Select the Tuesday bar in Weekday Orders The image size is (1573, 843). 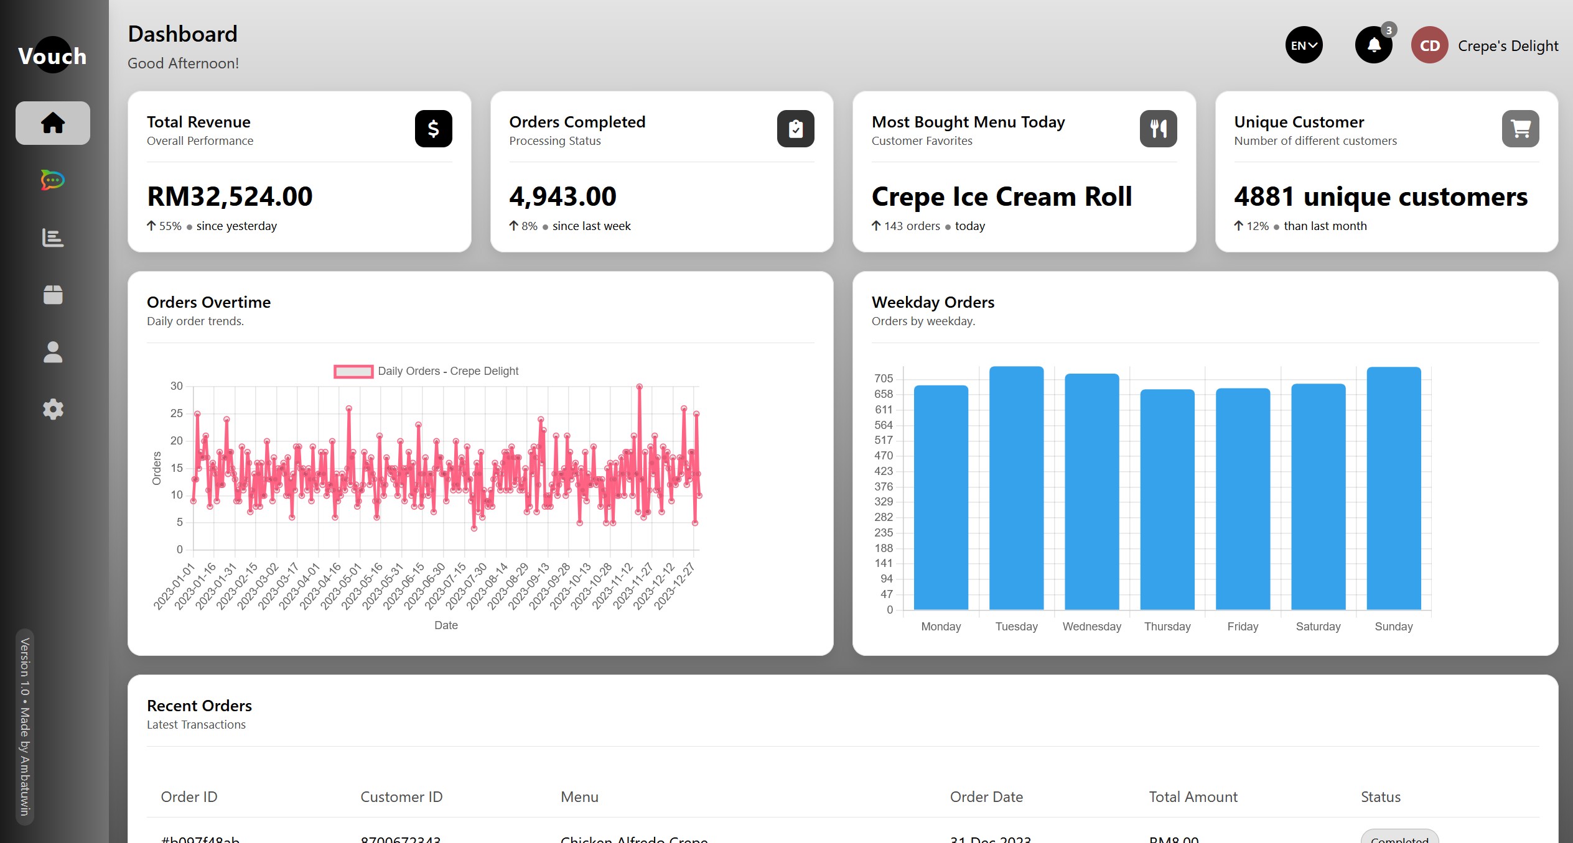coord(1017,488)
